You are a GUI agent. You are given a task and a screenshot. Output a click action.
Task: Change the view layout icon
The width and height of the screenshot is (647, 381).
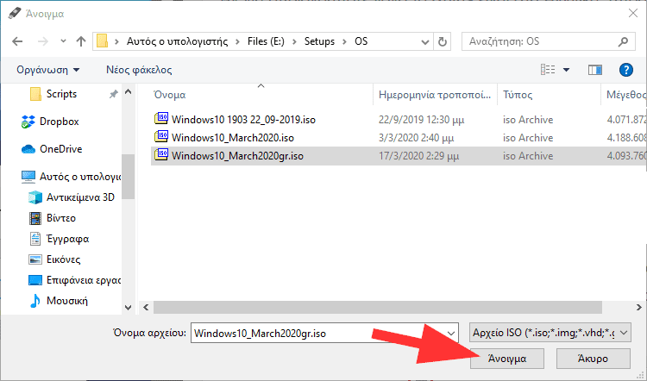tap(548, 70)
